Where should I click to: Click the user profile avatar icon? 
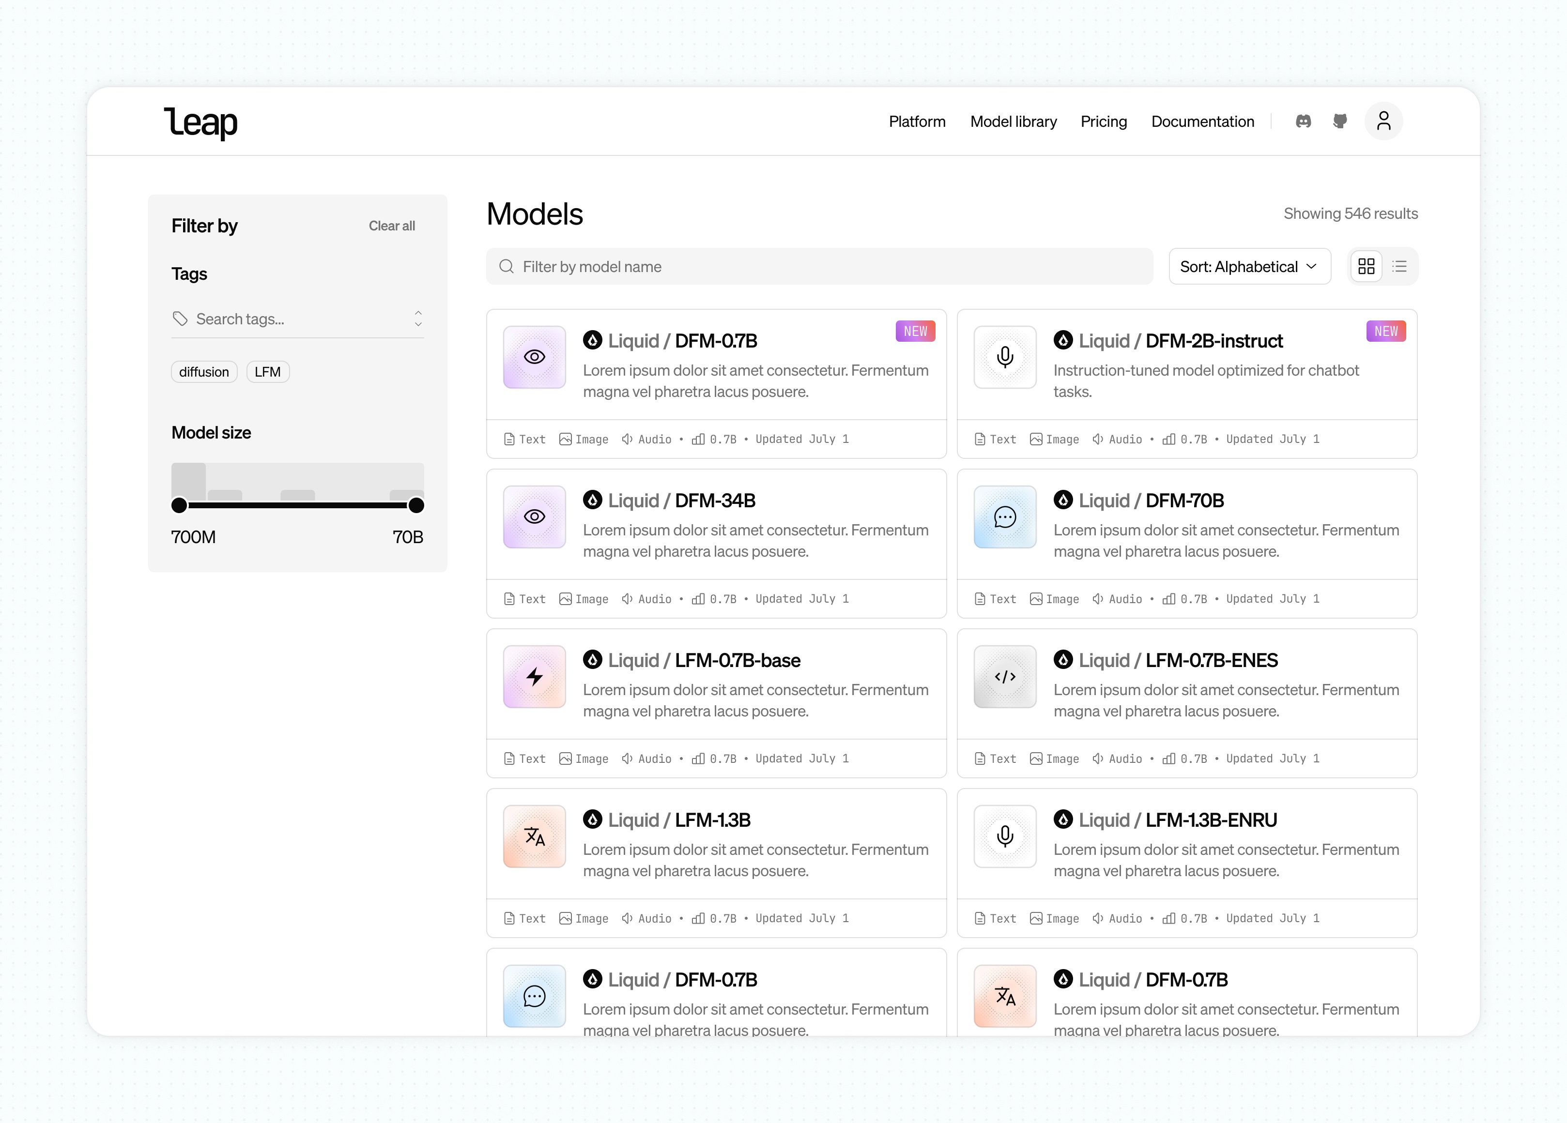1383,121
